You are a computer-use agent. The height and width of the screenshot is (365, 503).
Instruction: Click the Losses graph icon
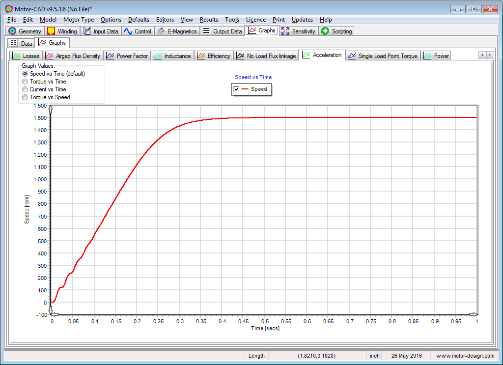tap(16, 56)
